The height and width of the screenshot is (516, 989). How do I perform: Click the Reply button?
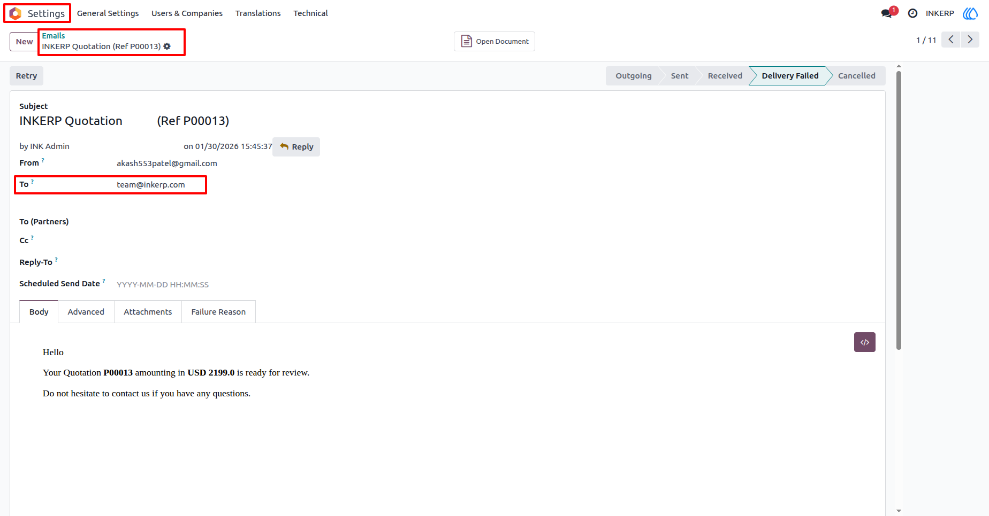point(296,147)
